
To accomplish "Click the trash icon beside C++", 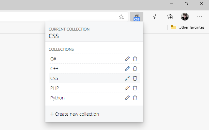I will [x=135, y=69].
